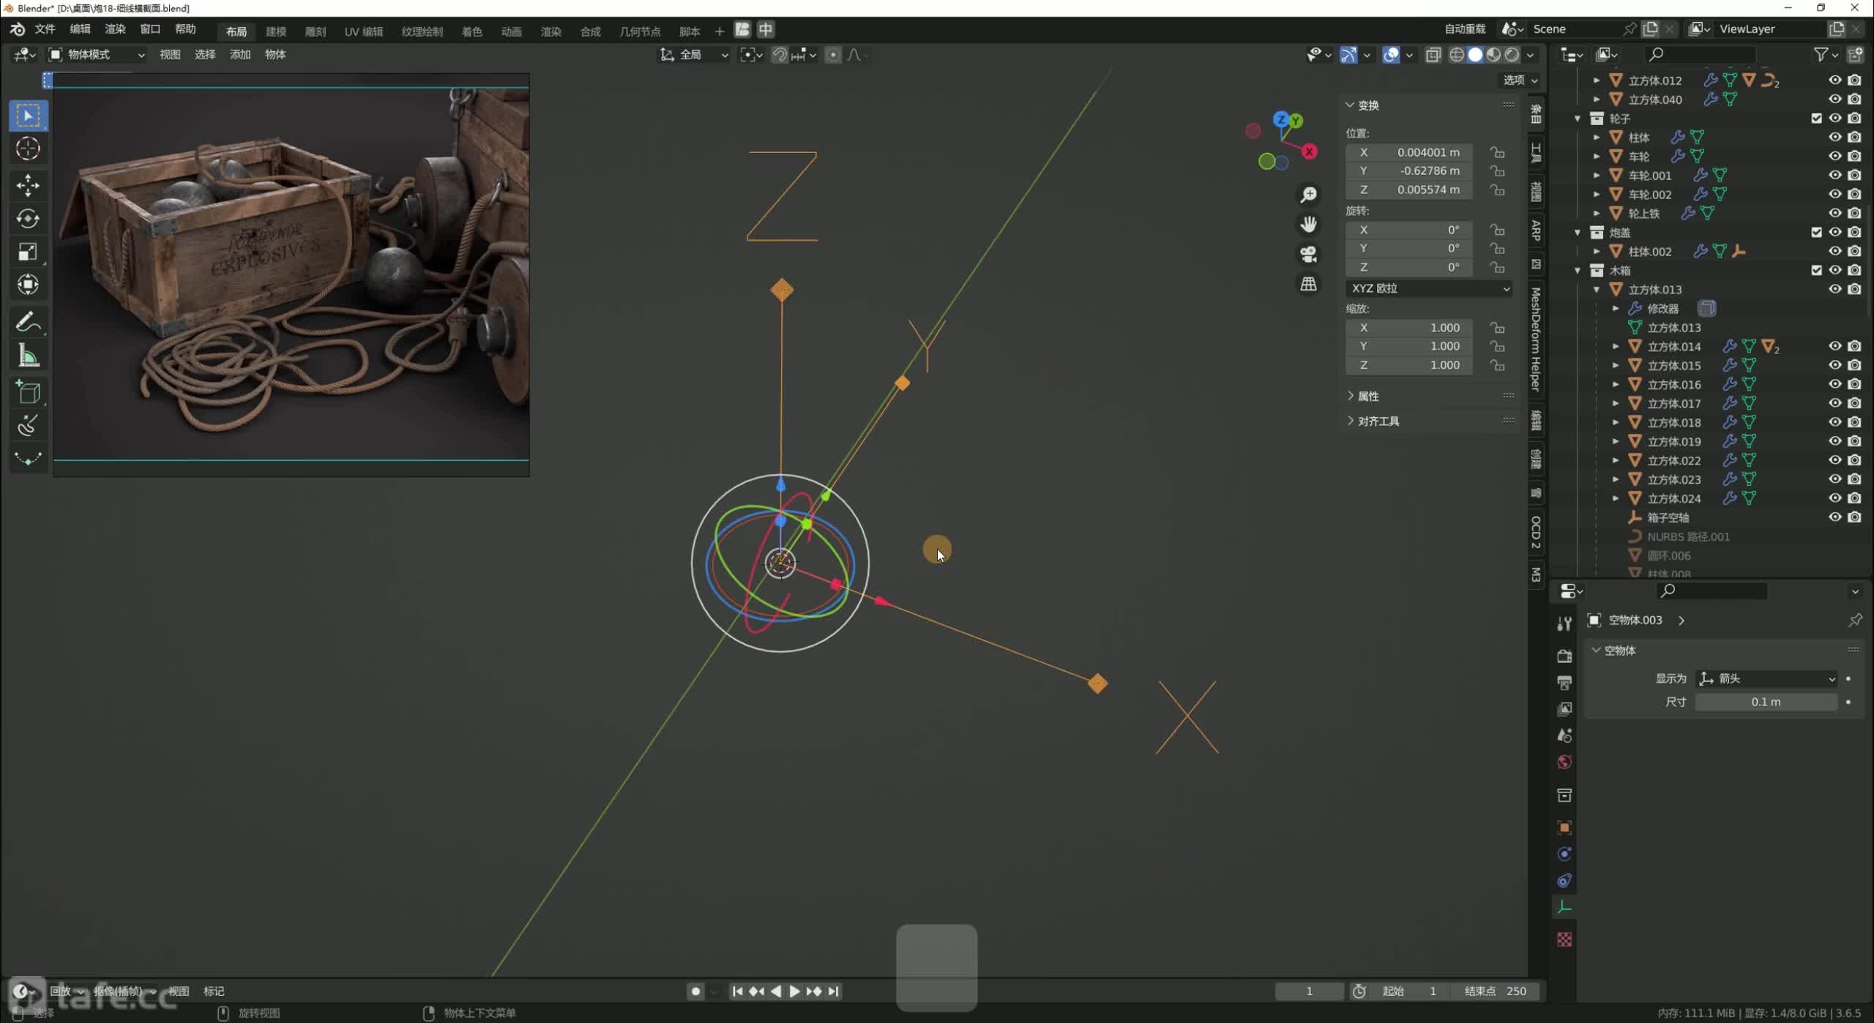1874x1023 pixels.
Task: Open the Texture properties tab icon
Action: click(x=1564, y=940)
